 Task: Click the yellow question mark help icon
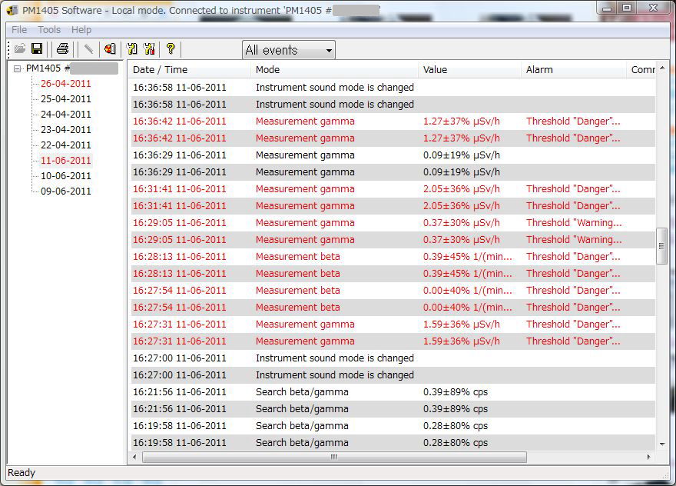click(171, 48)
